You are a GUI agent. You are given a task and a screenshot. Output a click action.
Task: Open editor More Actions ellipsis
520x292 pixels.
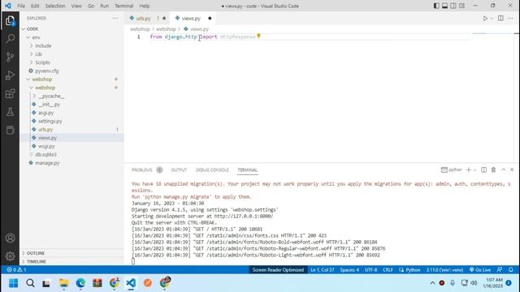pyautogui.click(x=510, y=18)
